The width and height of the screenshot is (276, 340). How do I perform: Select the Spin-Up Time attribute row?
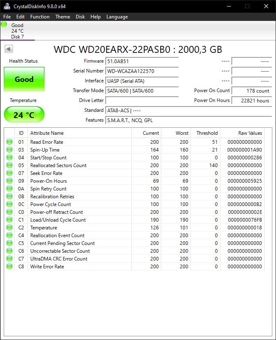[82, 150]
